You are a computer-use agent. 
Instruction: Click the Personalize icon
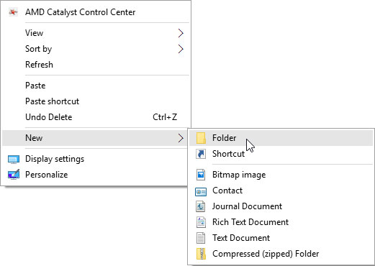14,175
